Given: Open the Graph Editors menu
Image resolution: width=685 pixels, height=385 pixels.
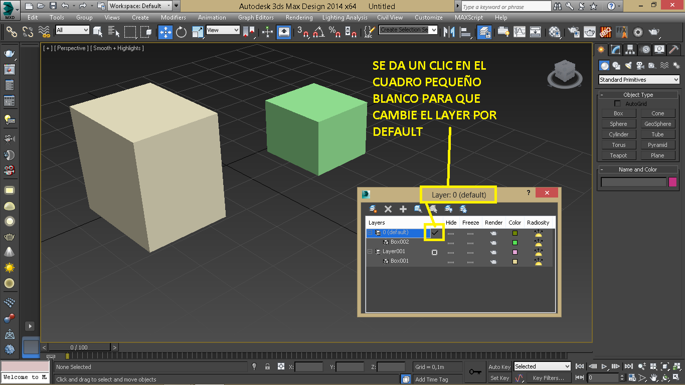Looking at the screenshot, I should (256, 17).
